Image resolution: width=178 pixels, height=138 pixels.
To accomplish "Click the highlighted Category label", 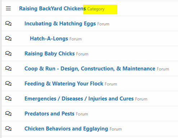I will (96, 9).
